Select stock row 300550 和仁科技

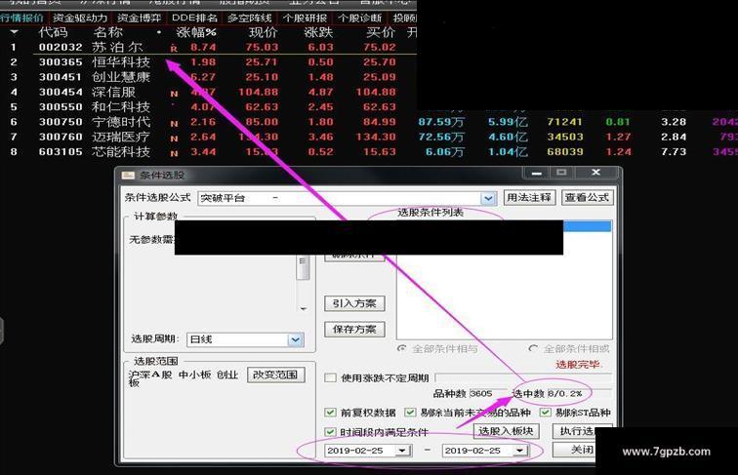pos(208,107)
